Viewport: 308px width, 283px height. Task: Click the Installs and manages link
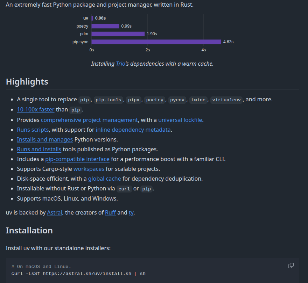[x=45, y=139]
